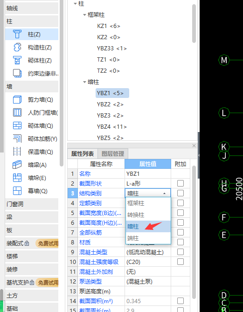Viewport: 243px width, 312px height.
Task: Select the 人防门框墙 tool icon
Action: tap(17, 112)
